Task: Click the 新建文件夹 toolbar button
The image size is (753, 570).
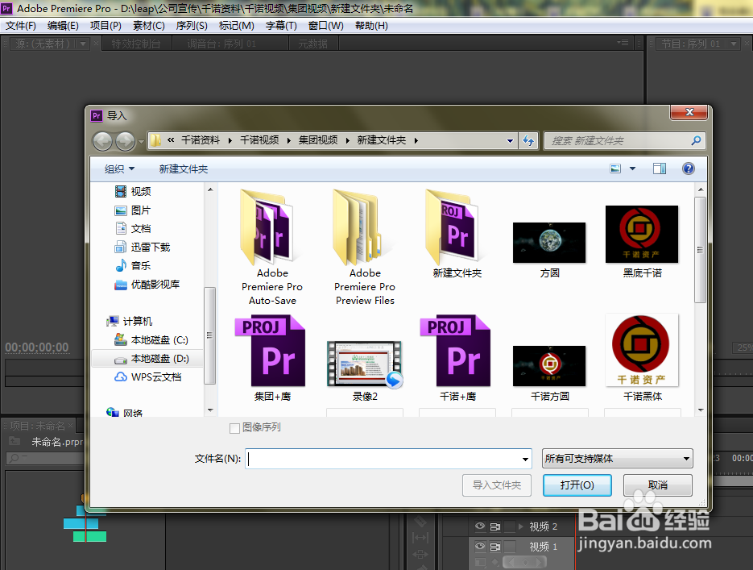Action: tap(184, 169)
